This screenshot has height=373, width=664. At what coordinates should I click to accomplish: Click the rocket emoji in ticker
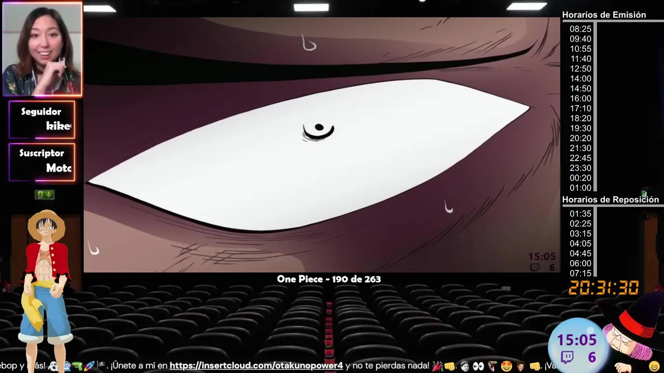pos(89,366)
